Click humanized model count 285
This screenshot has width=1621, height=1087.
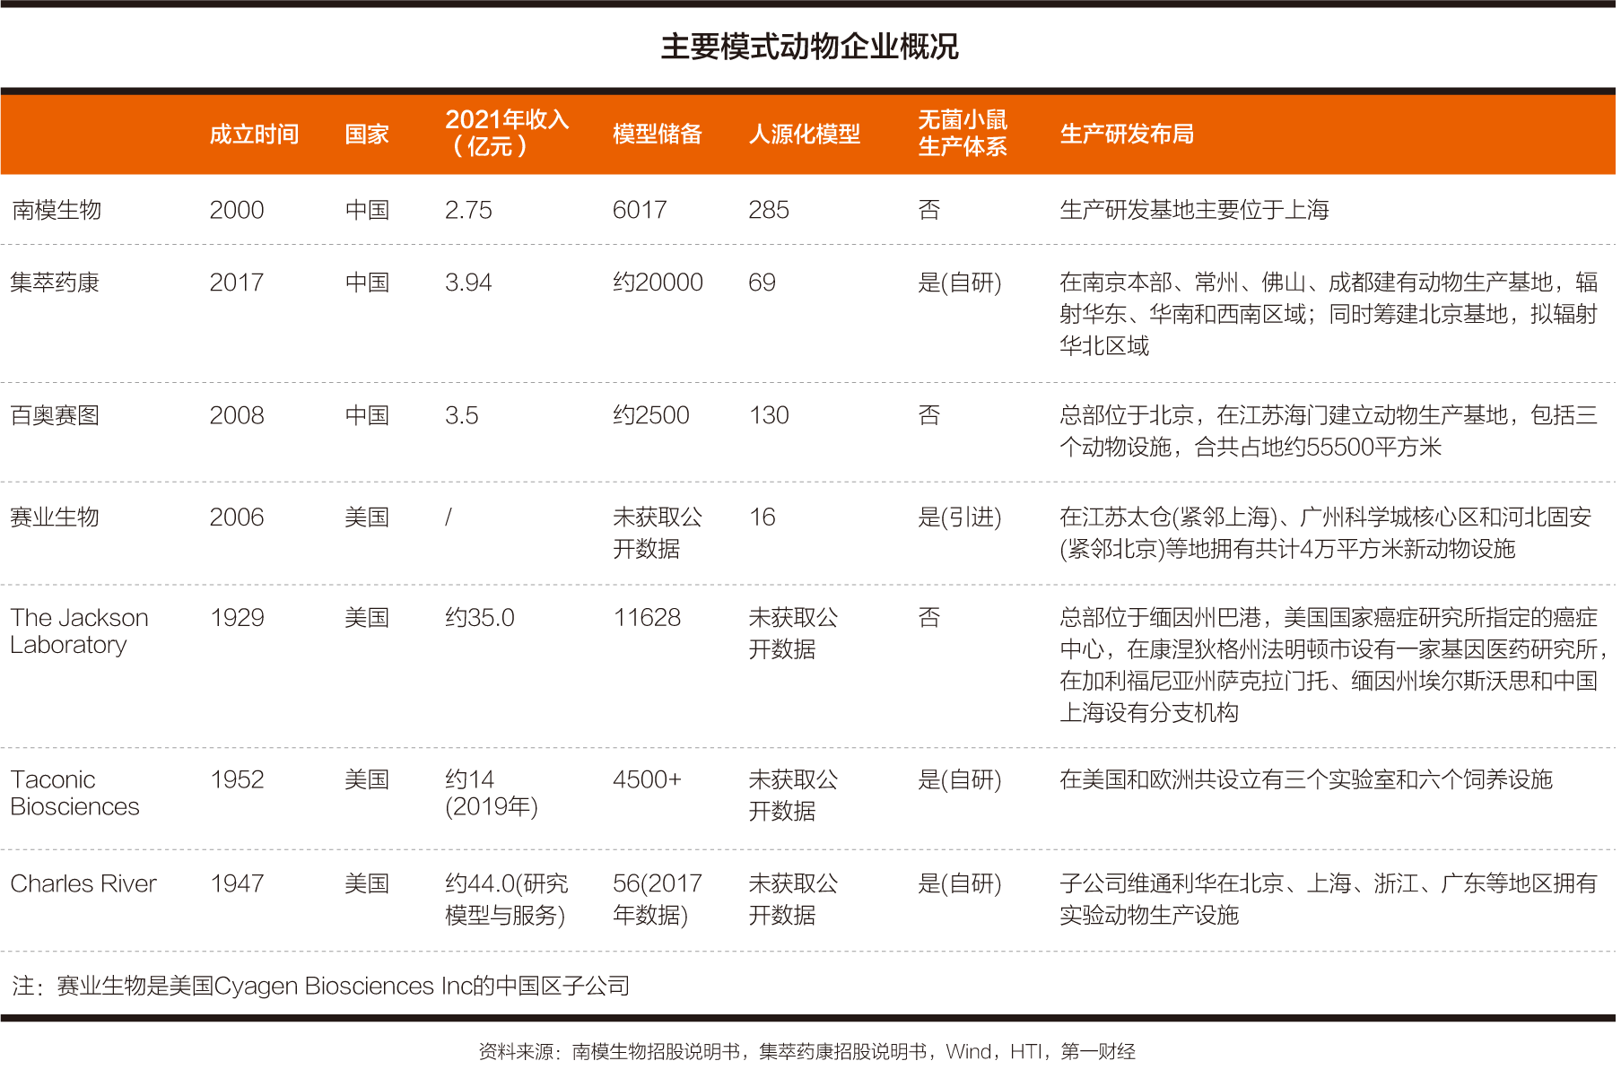(x=769, y=210)
